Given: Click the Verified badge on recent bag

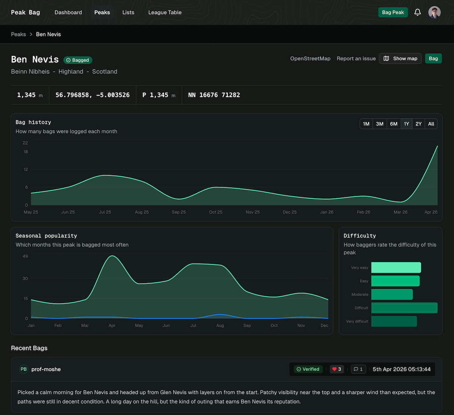Looking at the screenshot, I should (x=308, y=369).
